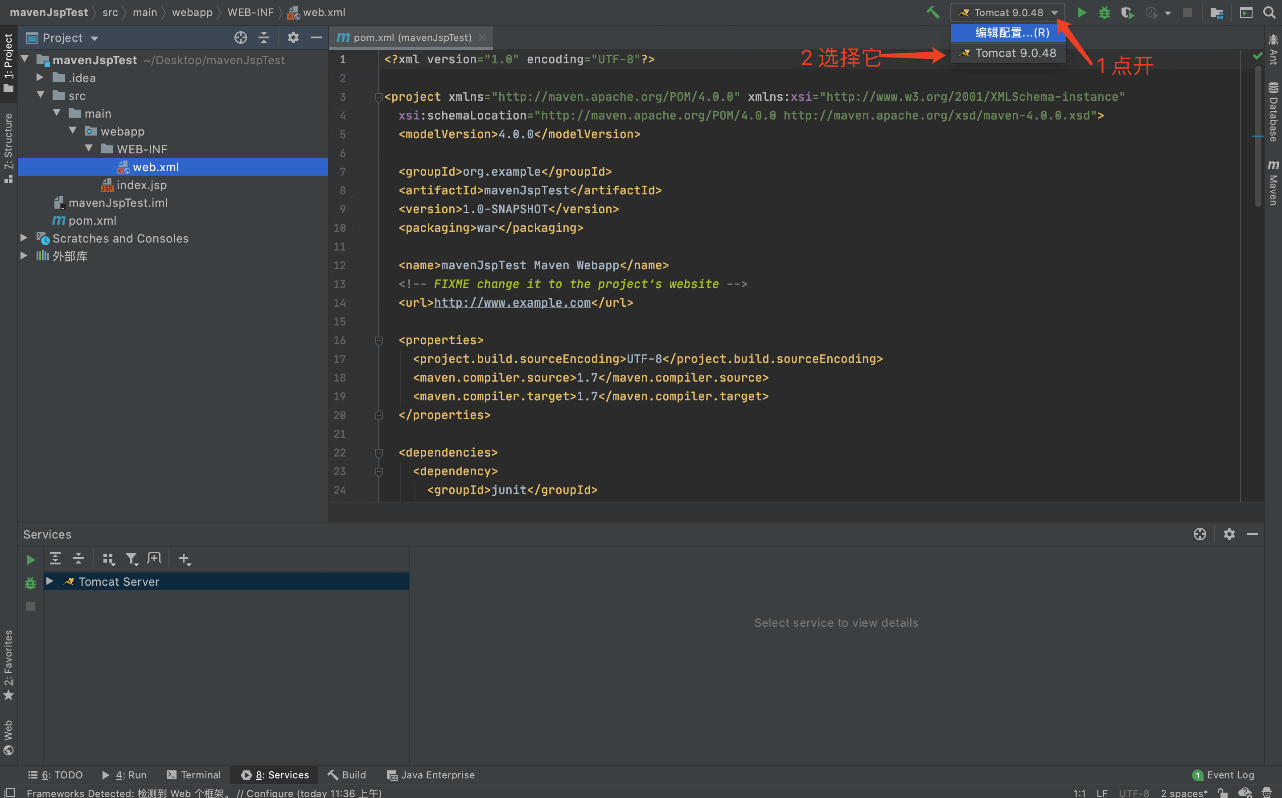Image resolution: width=1282 pixels, height=798 pixels.
Task: Switch to the pom.xml (mavenJspTest) tab
Action: click(x=411, y=37)
